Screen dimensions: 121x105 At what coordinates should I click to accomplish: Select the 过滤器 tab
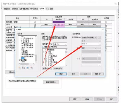[x=42, y=9]
